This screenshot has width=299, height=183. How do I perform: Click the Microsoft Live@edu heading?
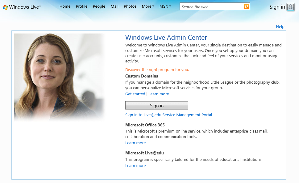click(144, 153)
